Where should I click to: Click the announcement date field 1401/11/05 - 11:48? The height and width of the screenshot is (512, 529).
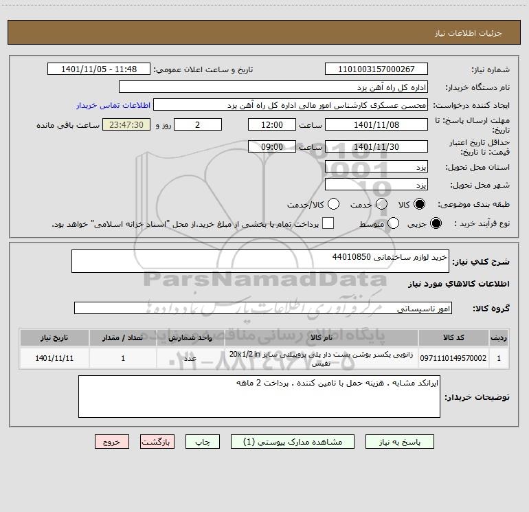tap(99, 69)
